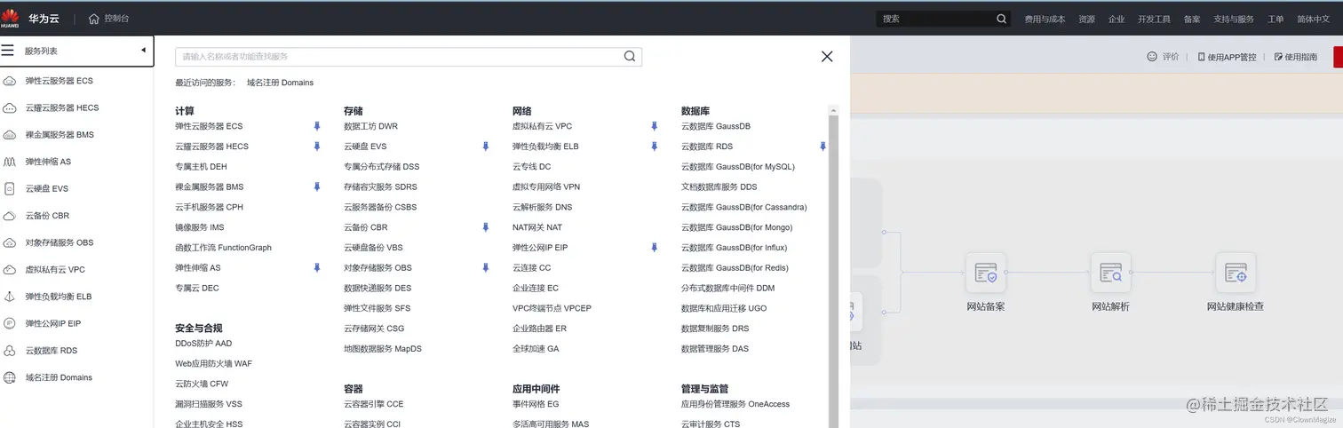The image size is (1343, 428).
Task: Click the 云数据库 RDS sidebar icon
Action: tap(10, 351)
